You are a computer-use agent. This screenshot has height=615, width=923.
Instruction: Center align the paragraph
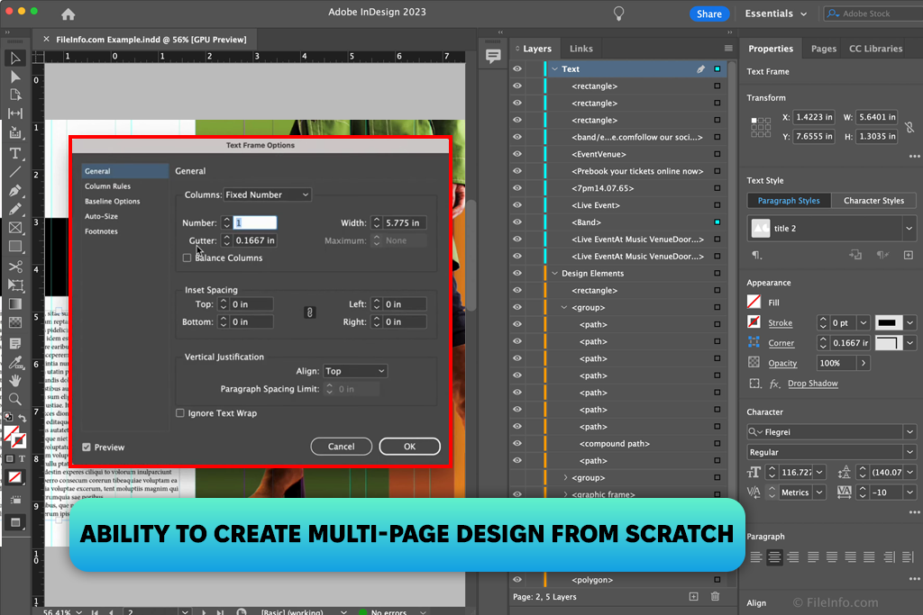[774, 556]
